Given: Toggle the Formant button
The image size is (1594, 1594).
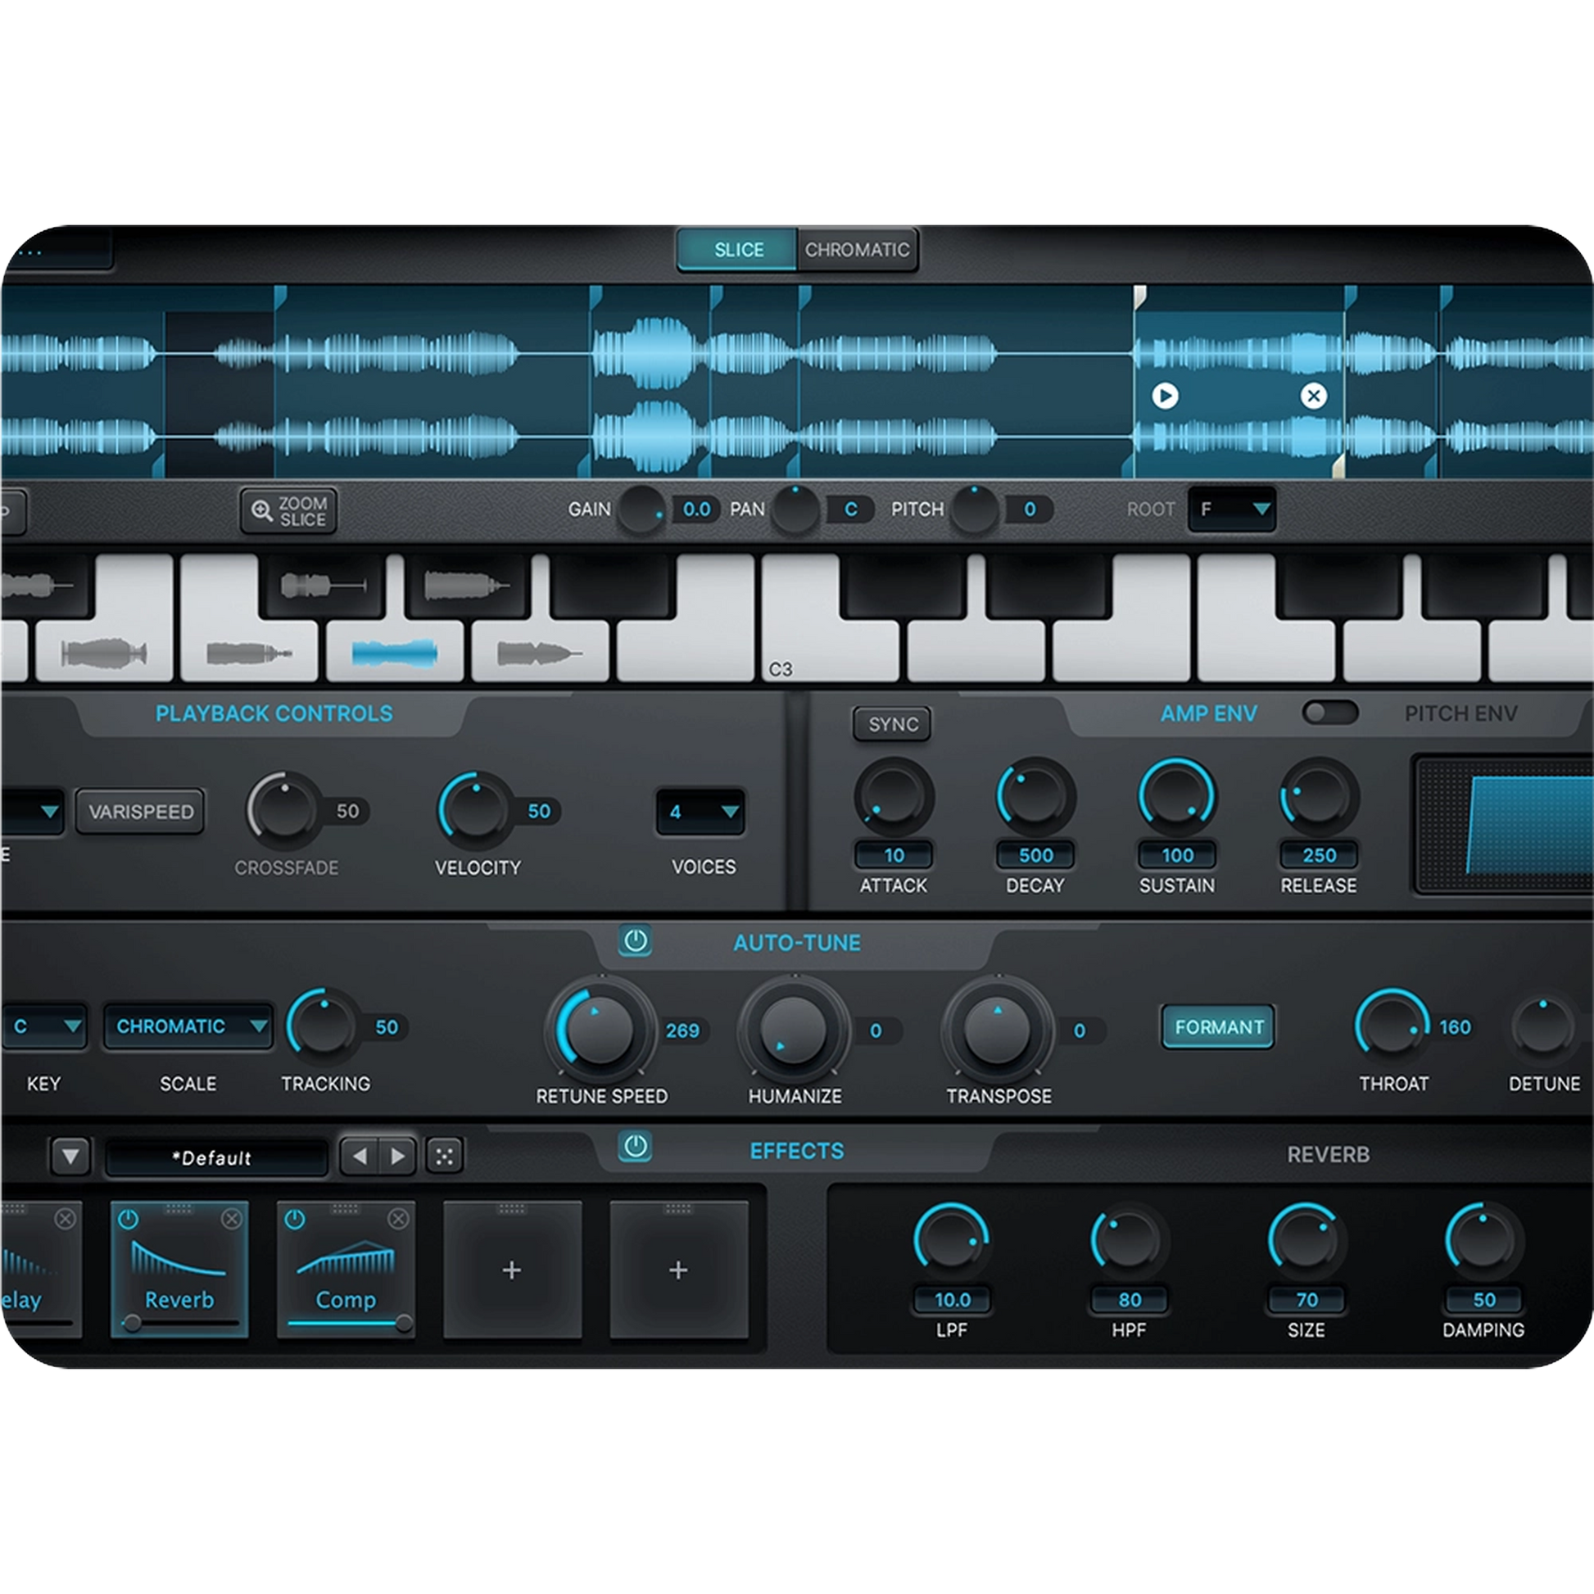Looking at the screenshot, I should tap(1218, 1026).
